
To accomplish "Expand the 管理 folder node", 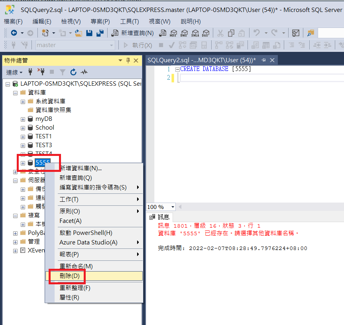I will click(15, 242).
